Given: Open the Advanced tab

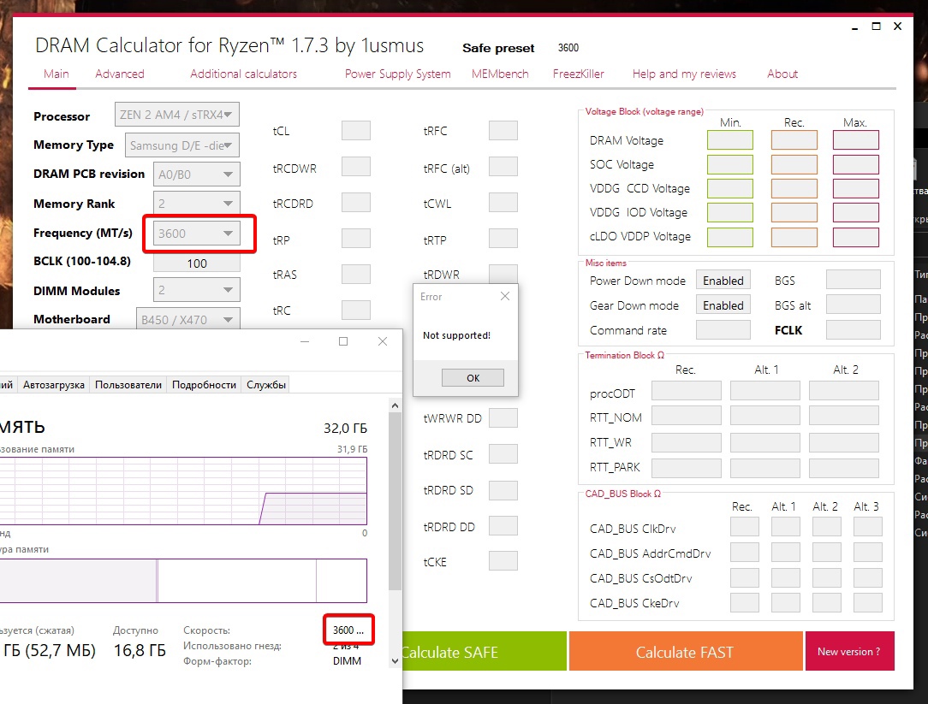Looking at the screenshot, I should coord(120,74).
